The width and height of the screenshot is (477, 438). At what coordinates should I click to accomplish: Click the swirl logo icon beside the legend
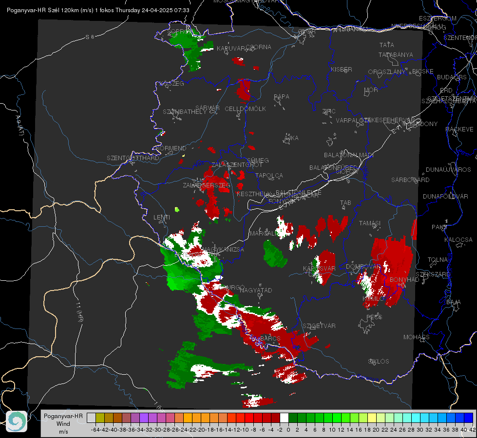pos(17,421)
